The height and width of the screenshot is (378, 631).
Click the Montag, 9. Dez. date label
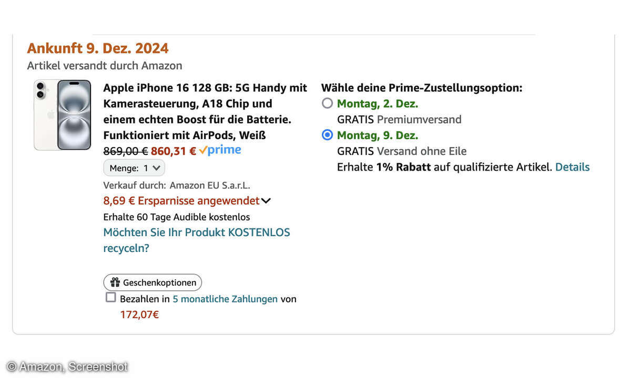378,135
